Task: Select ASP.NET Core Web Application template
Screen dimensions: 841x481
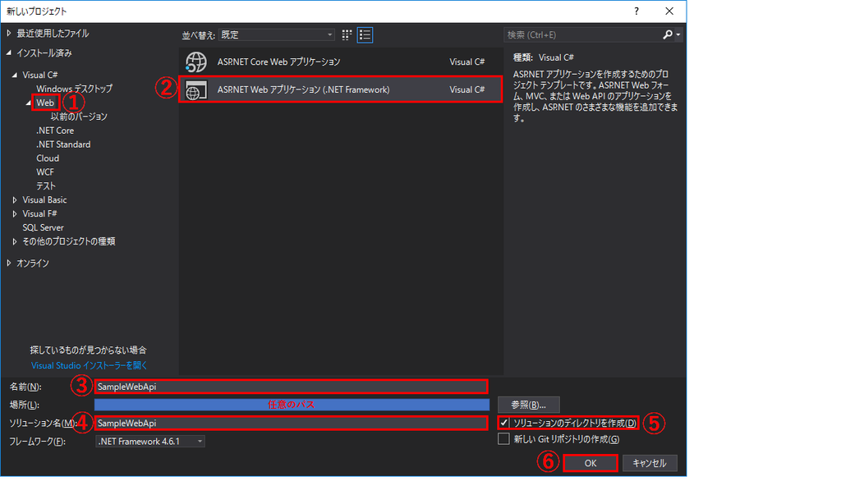Action: [x=341, y=62]
